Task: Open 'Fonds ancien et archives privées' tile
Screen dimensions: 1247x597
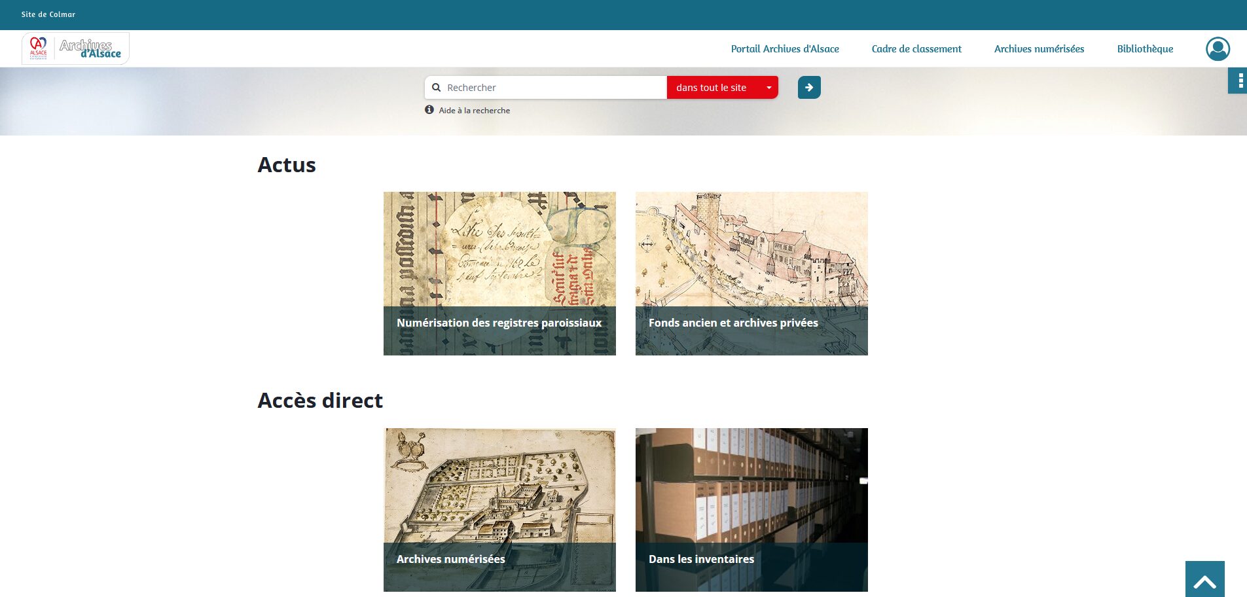Action: (x=751, y=274)
